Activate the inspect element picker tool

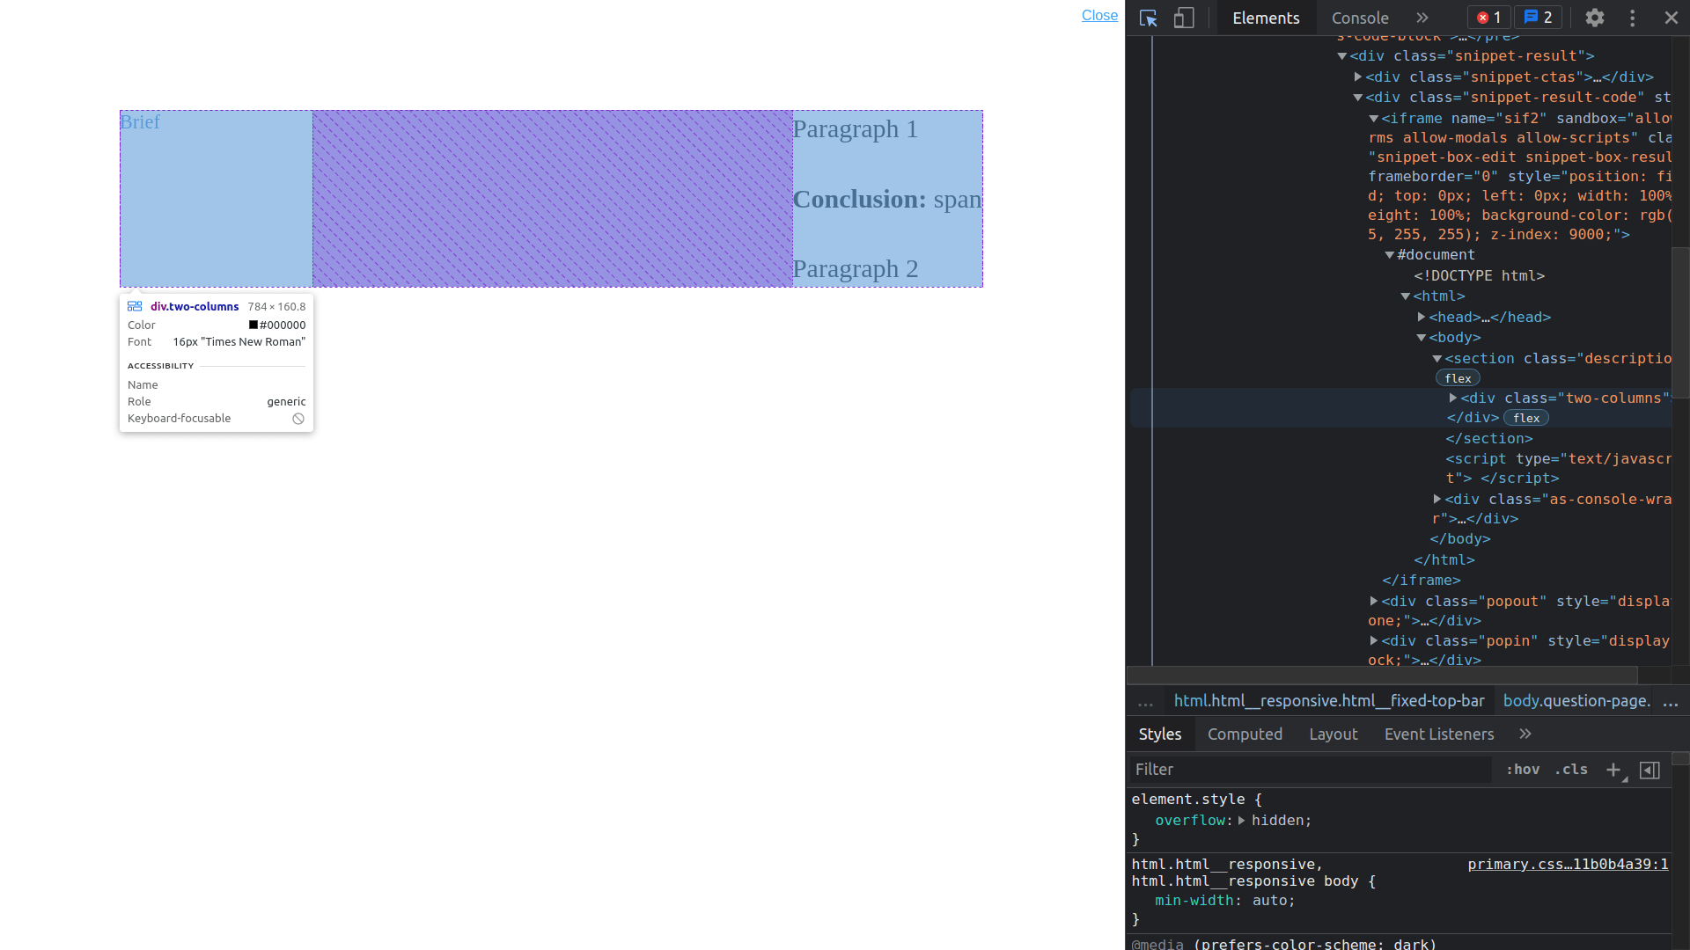coord(1148,18)
